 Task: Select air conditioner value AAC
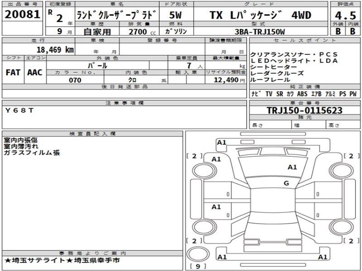coord(35,72)
